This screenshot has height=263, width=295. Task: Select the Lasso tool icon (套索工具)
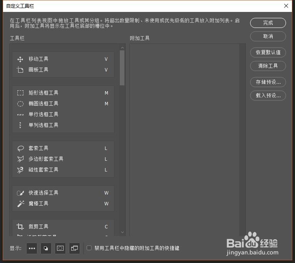(20, 148)
